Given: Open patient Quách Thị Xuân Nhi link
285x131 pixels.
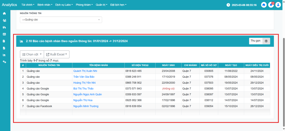Looking at the screenshot, I should coord(85,71).
